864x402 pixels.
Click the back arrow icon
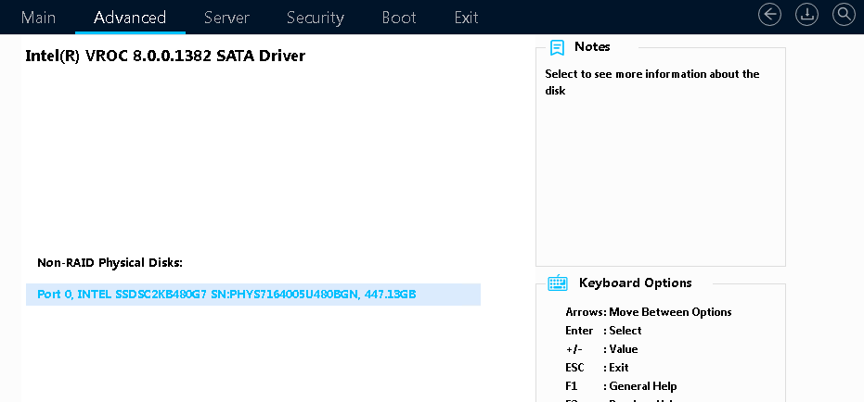pyautogui.click(x=769, y=15)
